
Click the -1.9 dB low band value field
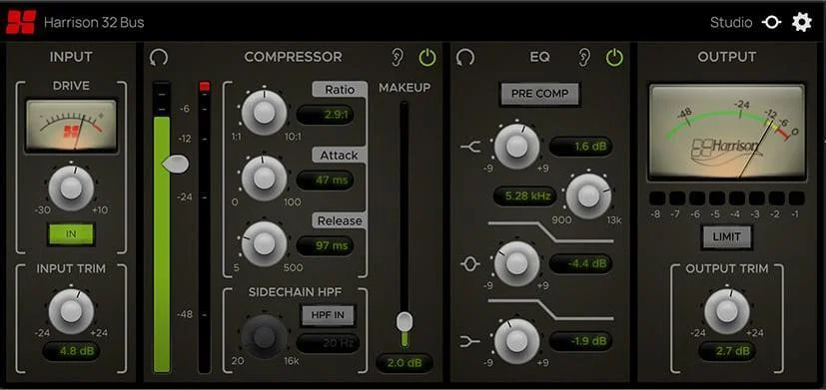(x=581, y=340)
